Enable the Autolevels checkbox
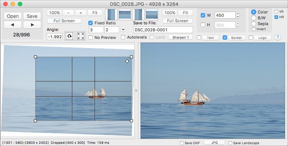The image size is (288, 146). coord(123,37)
